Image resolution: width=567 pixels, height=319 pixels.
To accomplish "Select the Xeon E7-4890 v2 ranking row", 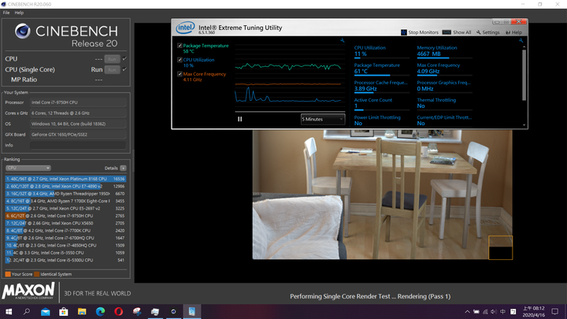I will (65, 186).
